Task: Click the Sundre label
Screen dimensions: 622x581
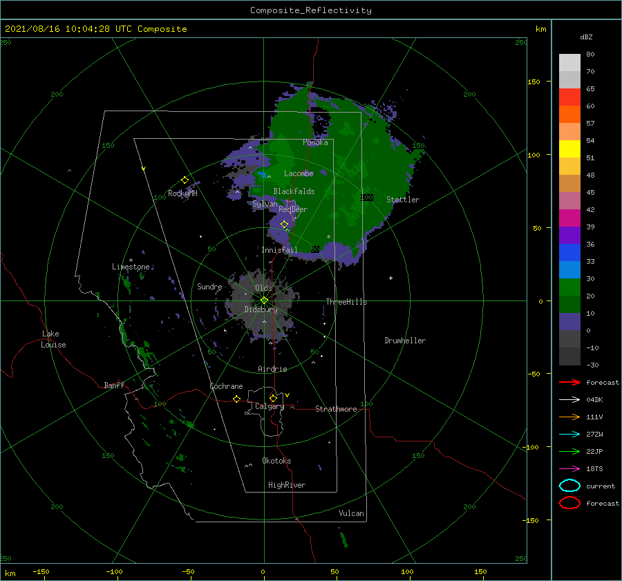Action: pos(209,286)
